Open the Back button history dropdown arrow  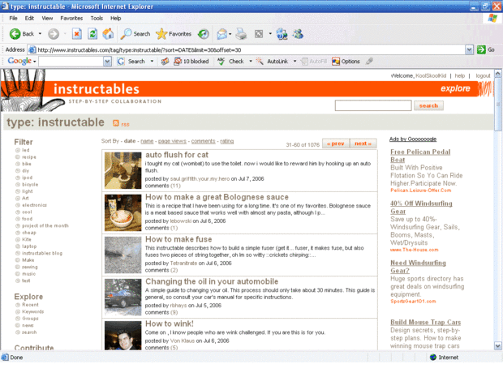click(x=40, y=34)
